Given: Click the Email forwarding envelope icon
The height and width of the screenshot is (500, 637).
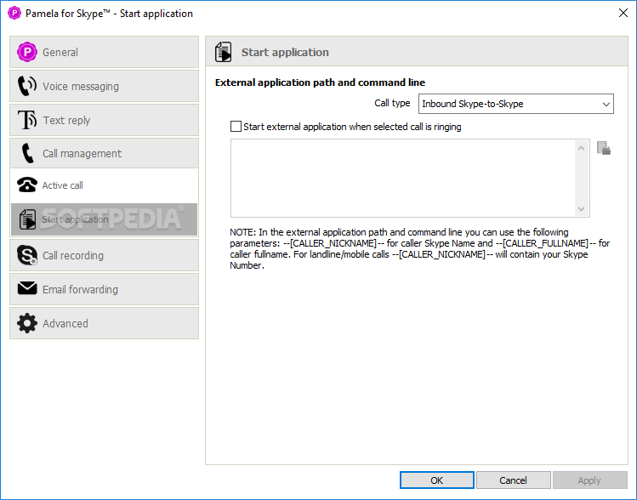Looking at the screenshot, I should 27,288.
